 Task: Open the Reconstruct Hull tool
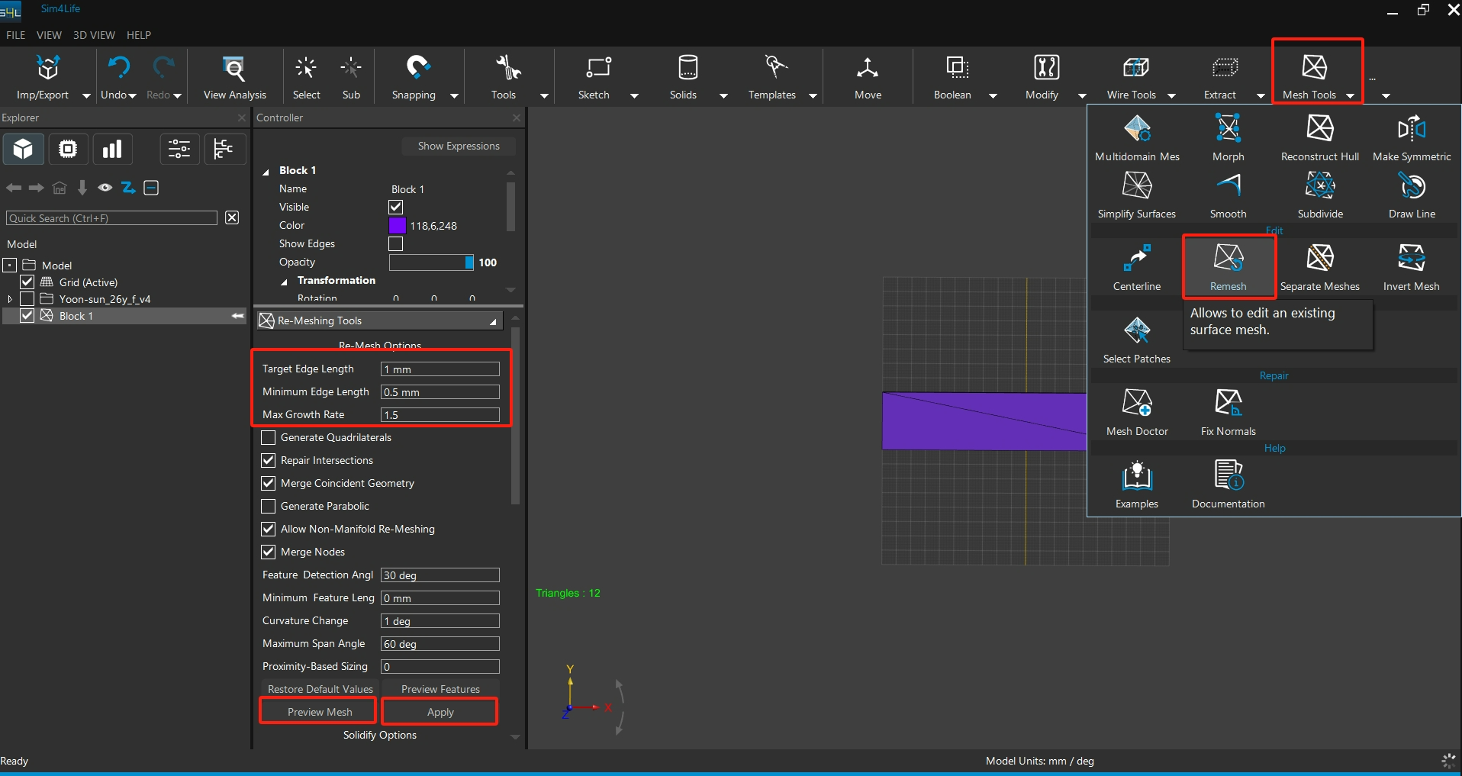coord(1319,129)
